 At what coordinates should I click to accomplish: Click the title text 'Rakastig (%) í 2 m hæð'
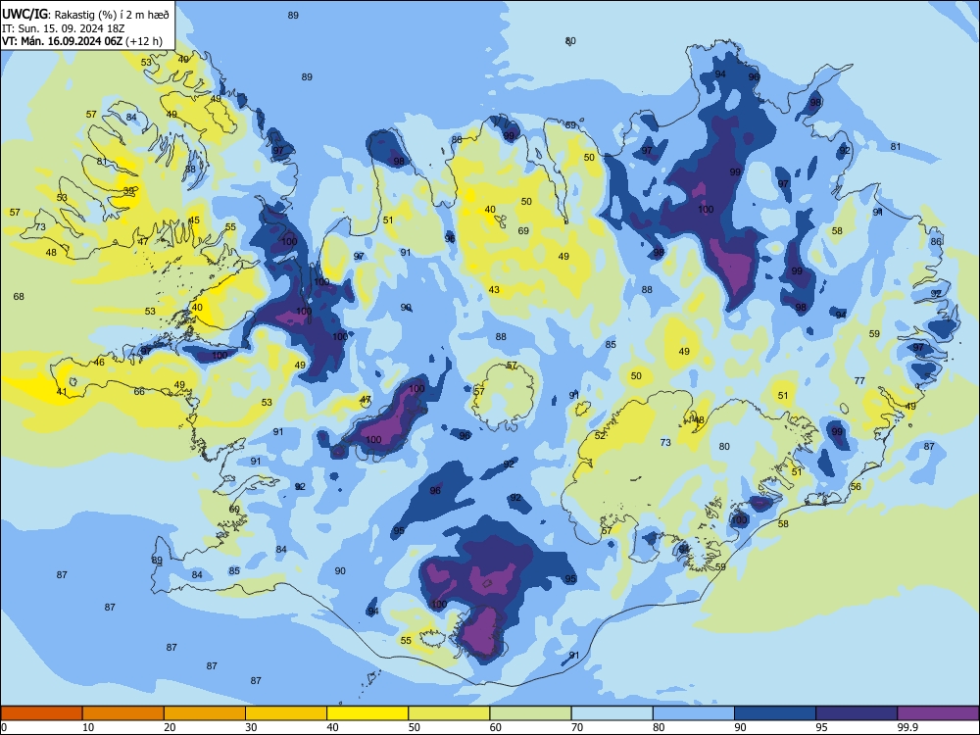click(x=112, y=15)
